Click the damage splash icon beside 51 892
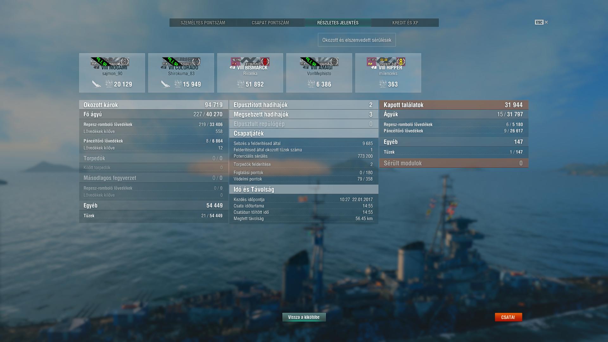608x342 pixels. pyautogui.click(x=241, y=84)
